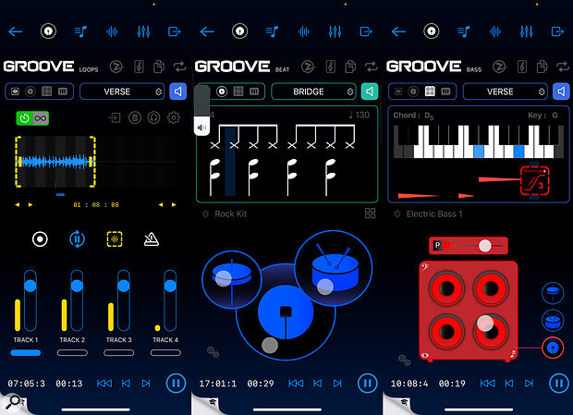Tap export icon in Beat top bar

point(366,31)
